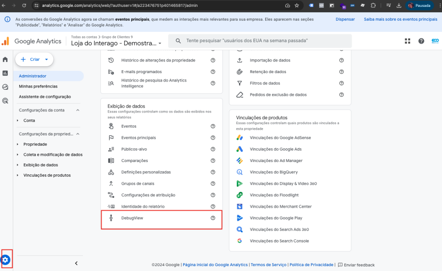Viewport: 442px width, 271px height.
Task: Select Administrador in the sidebar menu
Action: (x=50, y=76)
